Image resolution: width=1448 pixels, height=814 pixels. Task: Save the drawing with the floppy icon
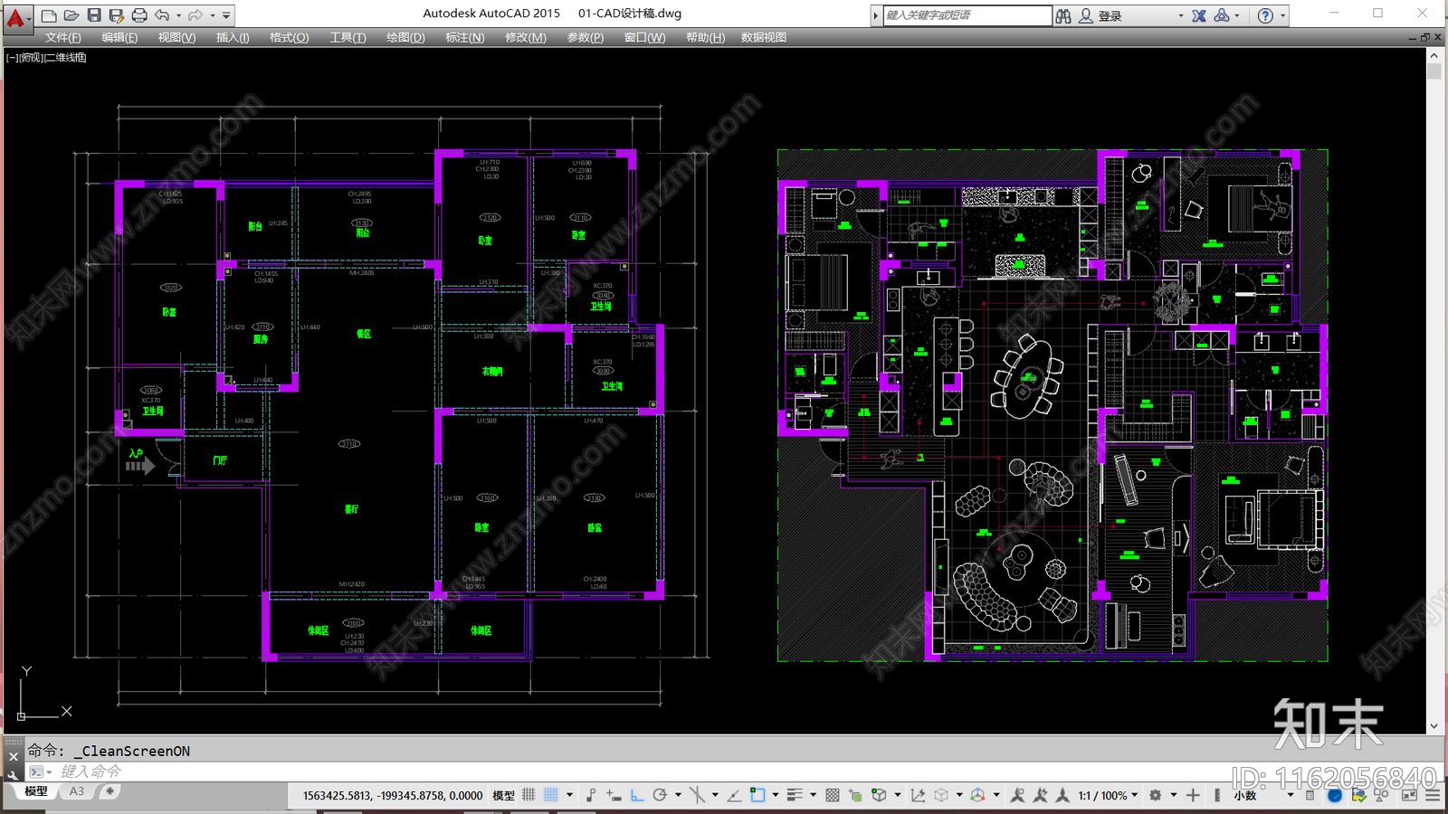[94, 15]
